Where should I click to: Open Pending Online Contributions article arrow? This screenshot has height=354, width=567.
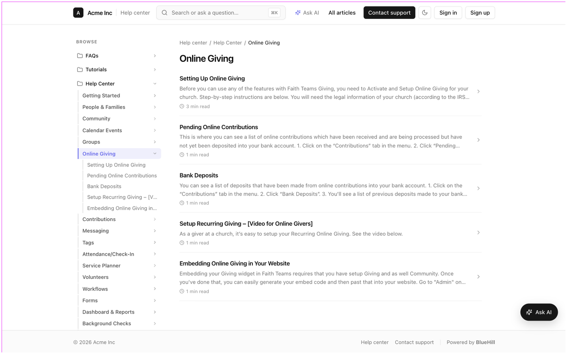tap(478, 140)
